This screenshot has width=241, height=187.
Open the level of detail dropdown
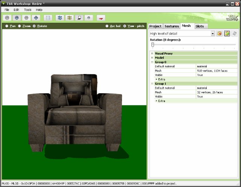[x=212, y=33]
